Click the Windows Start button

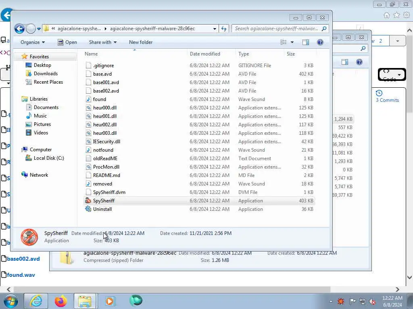(10, 301)
